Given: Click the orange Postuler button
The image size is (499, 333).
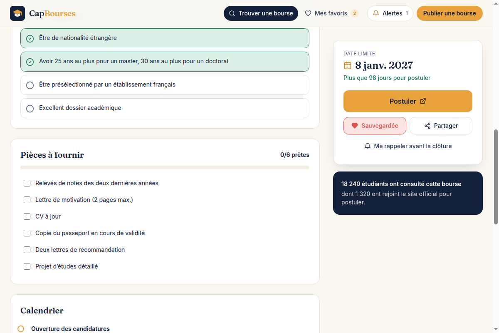Looking at the screenshot, I should point(408,101).
